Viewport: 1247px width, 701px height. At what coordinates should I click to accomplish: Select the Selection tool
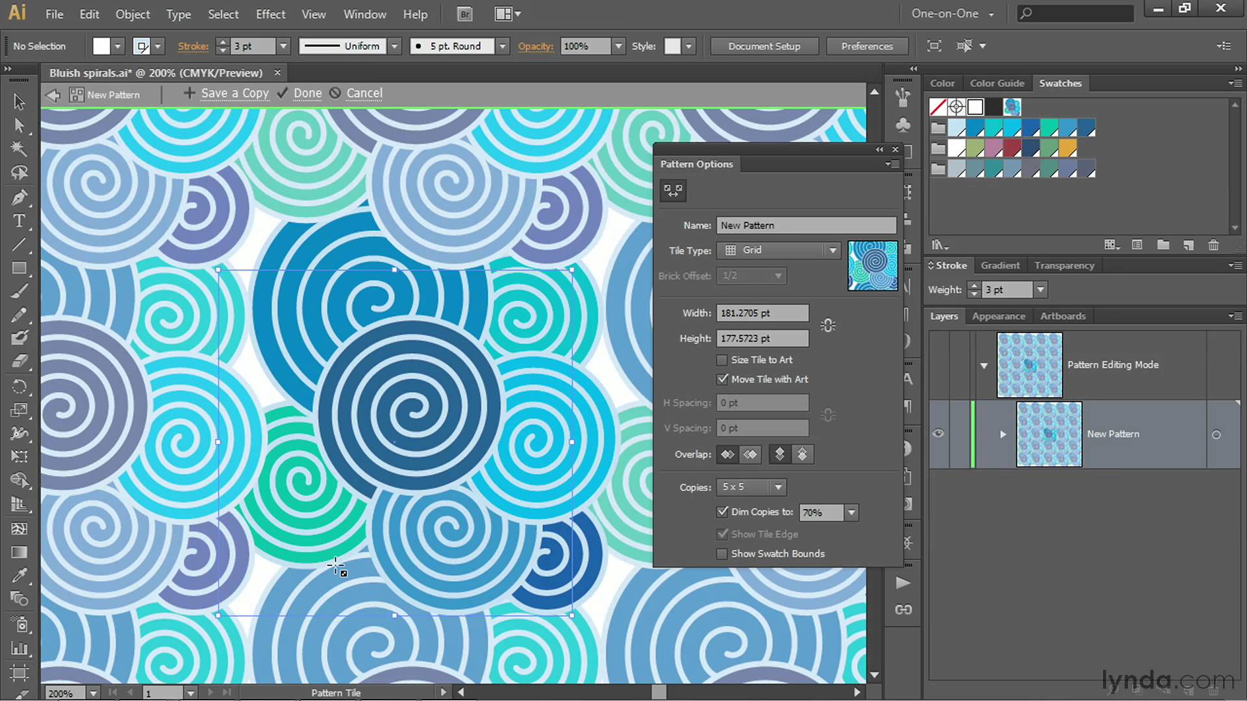tap(19, 102)
